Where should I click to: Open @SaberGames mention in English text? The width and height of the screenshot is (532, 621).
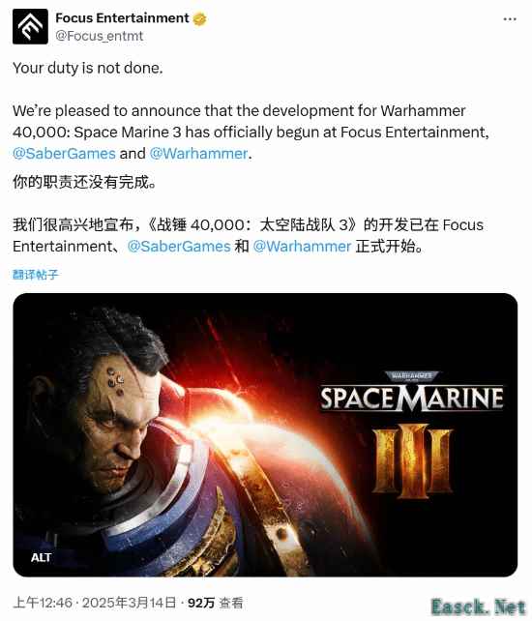pos(64,153)
